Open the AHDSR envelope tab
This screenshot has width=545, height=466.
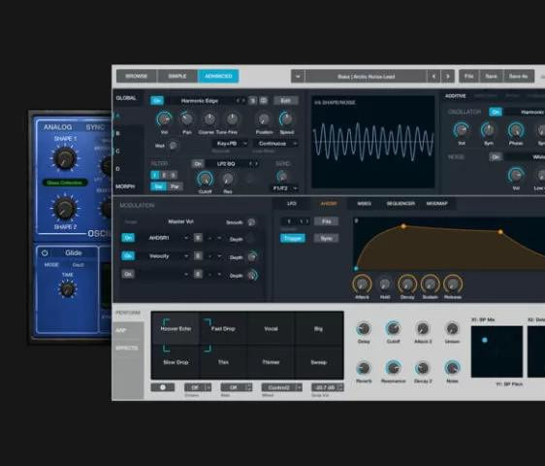(x=329, y=203)
